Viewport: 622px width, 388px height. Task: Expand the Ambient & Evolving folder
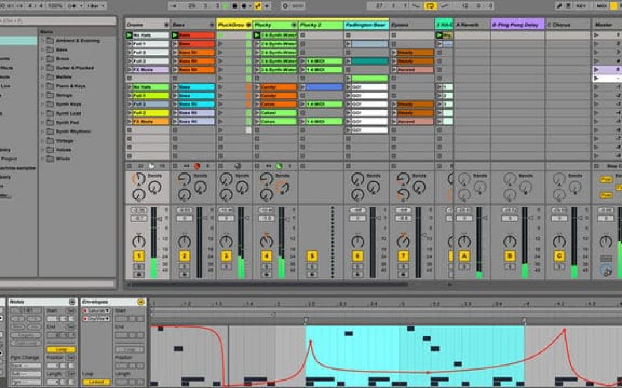point(43,40)
